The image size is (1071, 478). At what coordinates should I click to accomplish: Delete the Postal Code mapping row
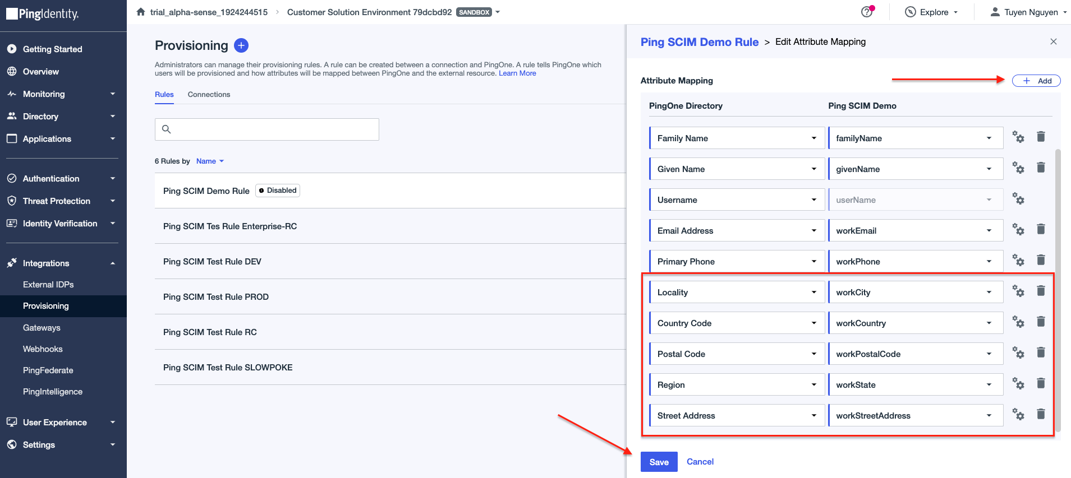pos(1041,352)
